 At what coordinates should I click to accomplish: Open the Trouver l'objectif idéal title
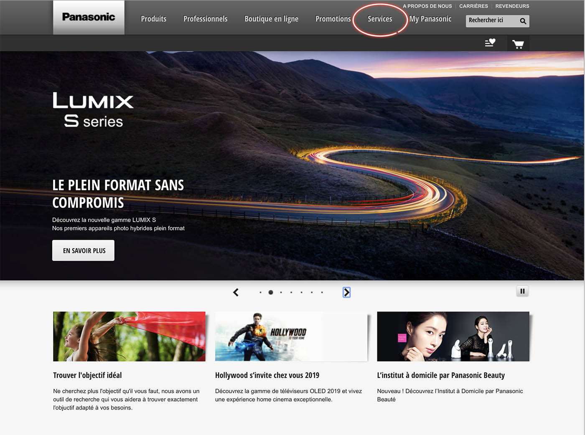pyautogui.click(x=87, y=375)
